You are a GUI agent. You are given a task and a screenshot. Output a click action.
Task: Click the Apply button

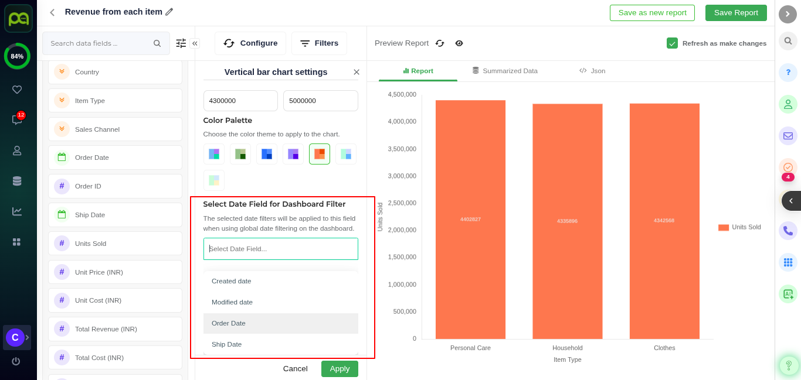(x=340, y=369)
